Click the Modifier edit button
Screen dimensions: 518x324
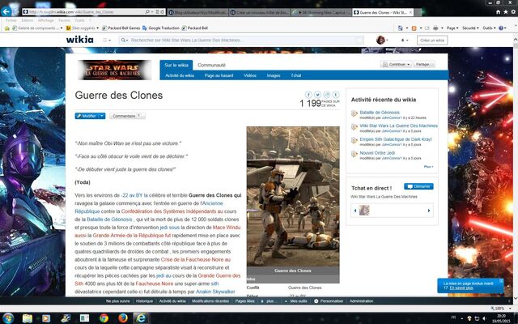coord(87,116)
